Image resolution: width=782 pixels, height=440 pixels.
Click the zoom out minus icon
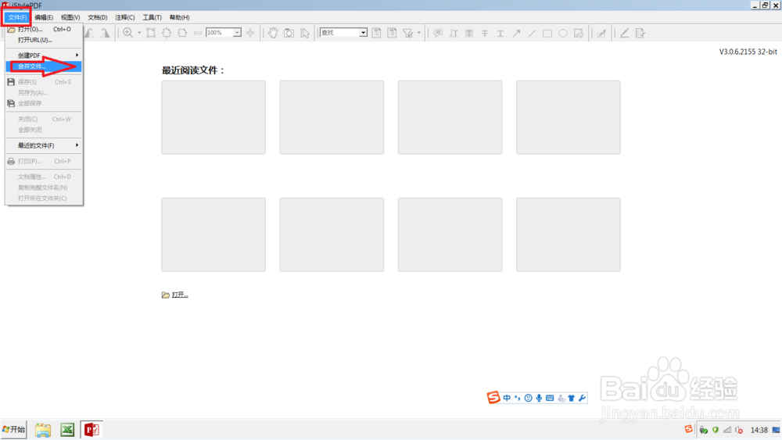(198, 33)
